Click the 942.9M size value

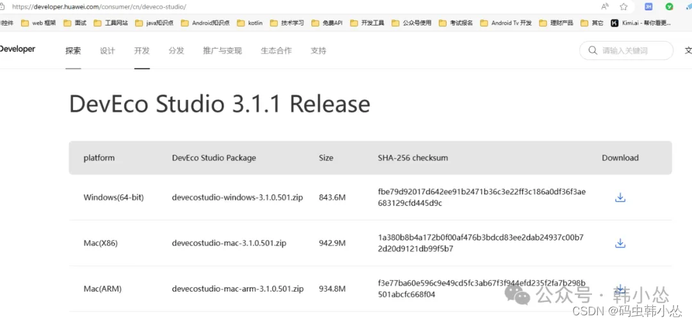pos(332,243)
